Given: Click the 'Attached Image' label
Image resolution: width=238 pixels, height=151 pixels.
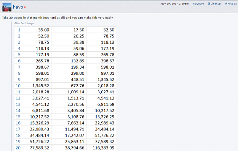Looking at the screenshot, I should (x=24, y=23).
